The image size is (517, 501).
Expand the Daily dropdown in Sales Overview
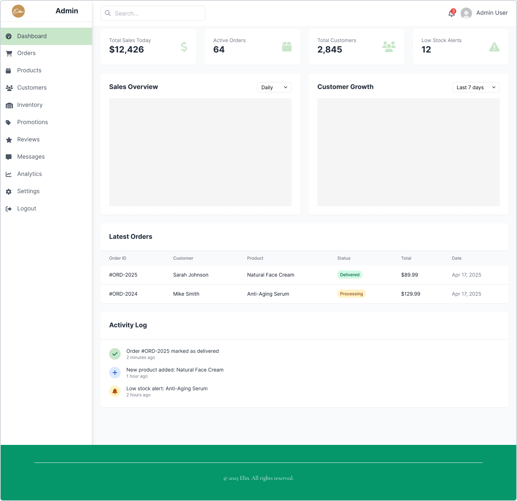click(274, 87)
